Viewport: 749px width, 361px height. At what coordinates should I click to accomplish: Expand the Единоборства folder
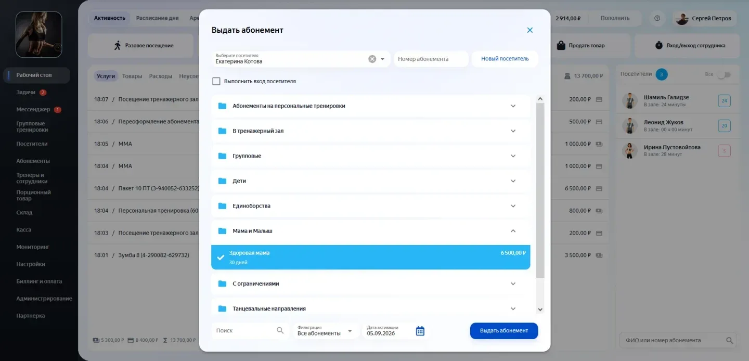tap(370, 206)
